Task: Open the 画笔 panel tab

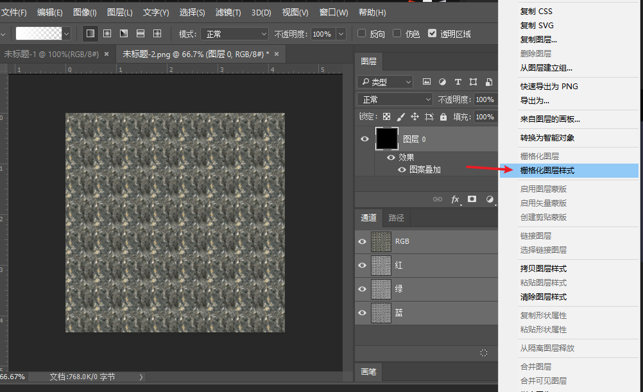Action: tap(368, 371)
